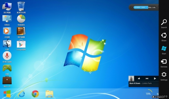Open the green game controller icon
The height and width of the screenshot is (99, 169).
point(7,68)
